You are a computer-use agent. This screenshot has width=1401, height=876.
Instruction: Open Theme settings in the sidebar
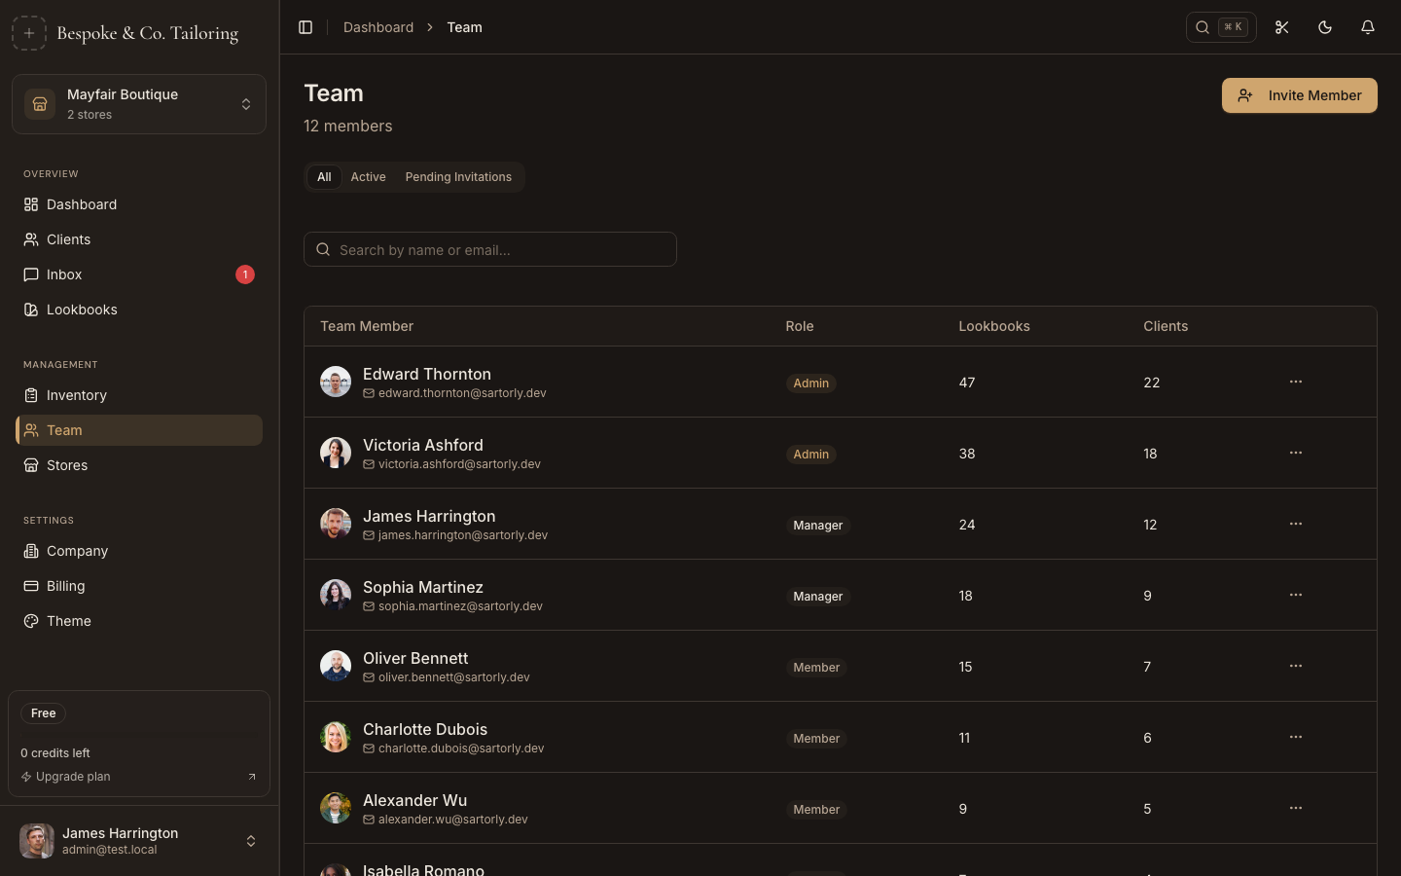click(x=68, y=621)
